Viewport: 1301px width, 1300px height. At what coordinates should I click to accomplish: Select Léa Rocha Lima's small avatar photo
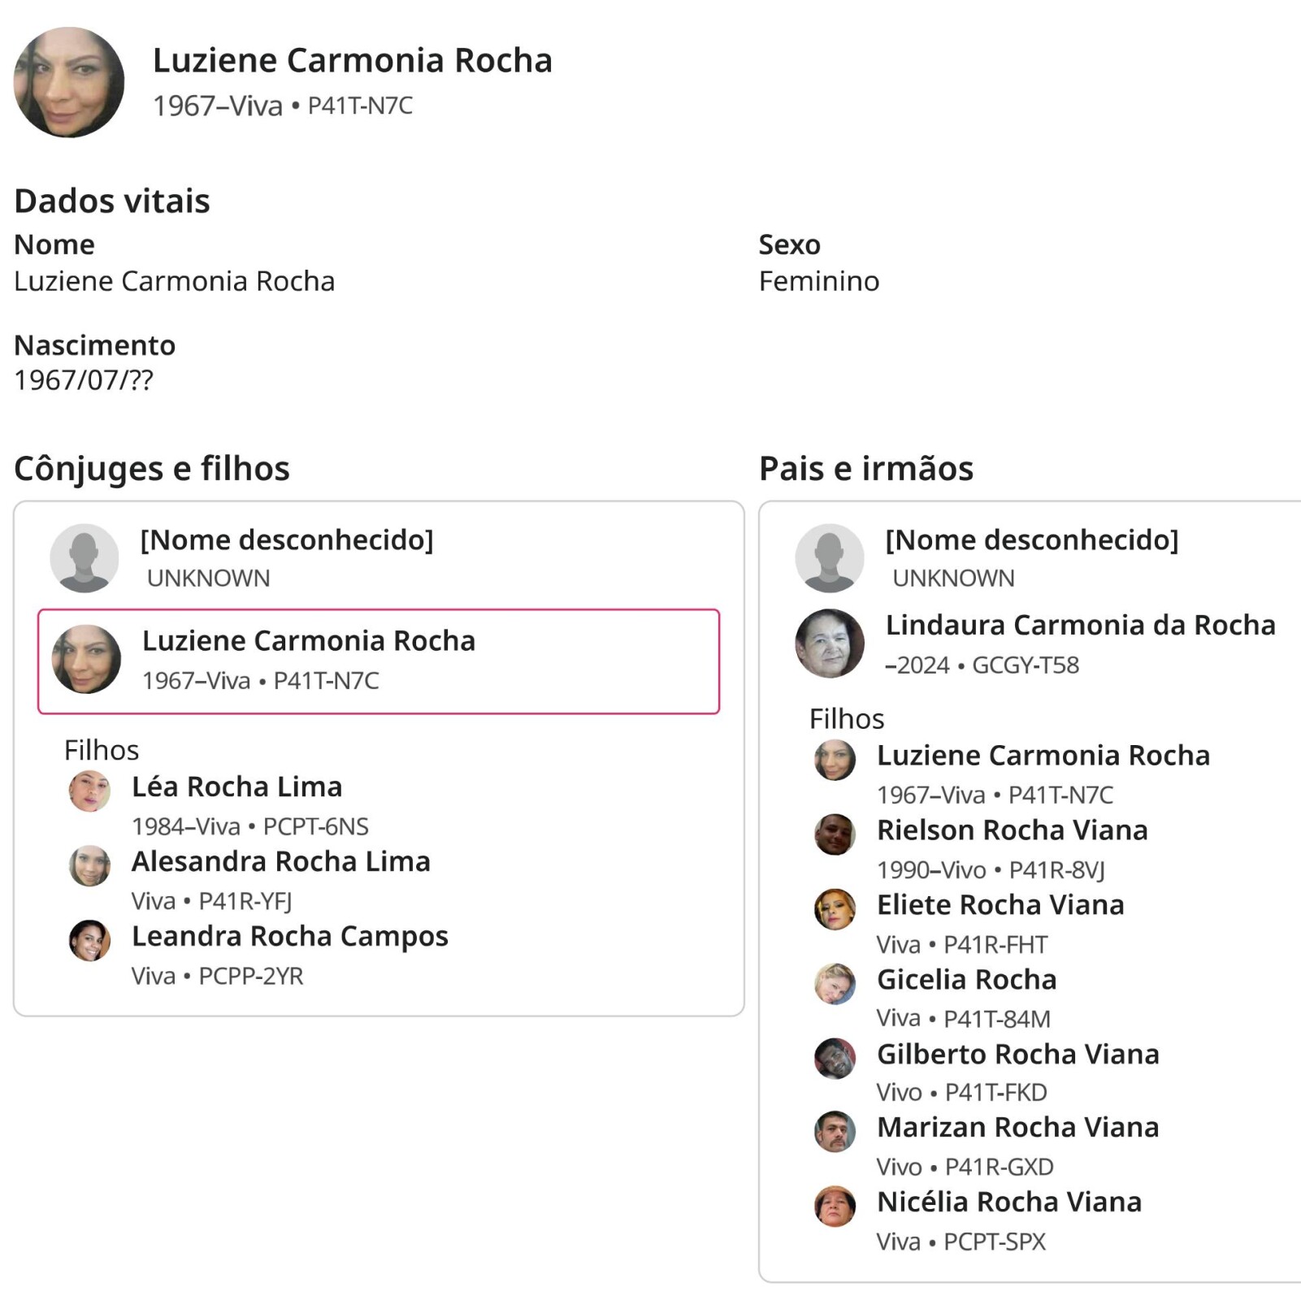click(x=89, y=791)
